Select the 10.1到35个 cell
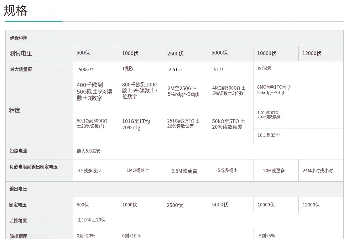The width and height of the screenshot is (344, 239). click(268, 135)
